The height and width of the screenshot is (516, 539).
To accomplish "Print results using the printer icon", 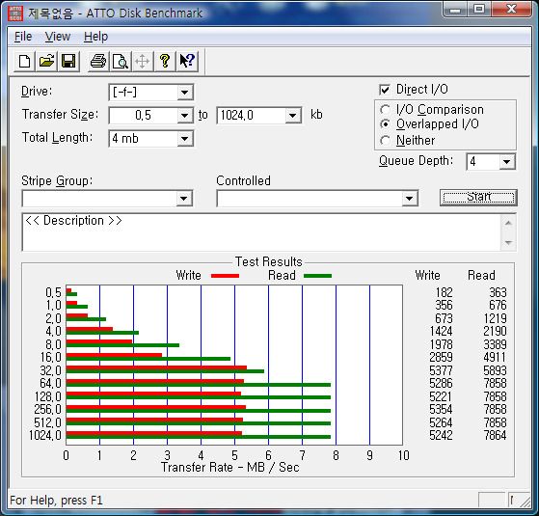I will [x=98, y=62].
